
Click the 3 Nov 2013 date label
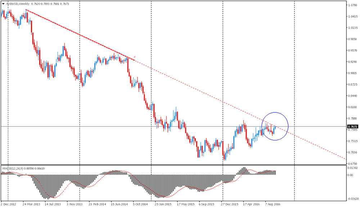tap(75, 204)
